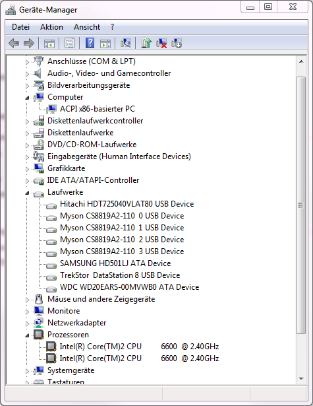
Task: Open the Datei menu
Action: click(x=20, y=27)
